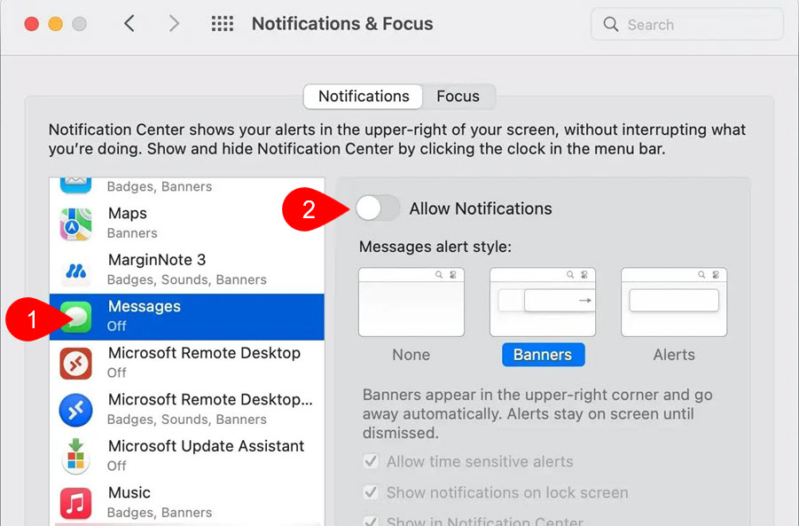
Task: Click the Allow Notifications label
Action: click(x=481, y=208)
